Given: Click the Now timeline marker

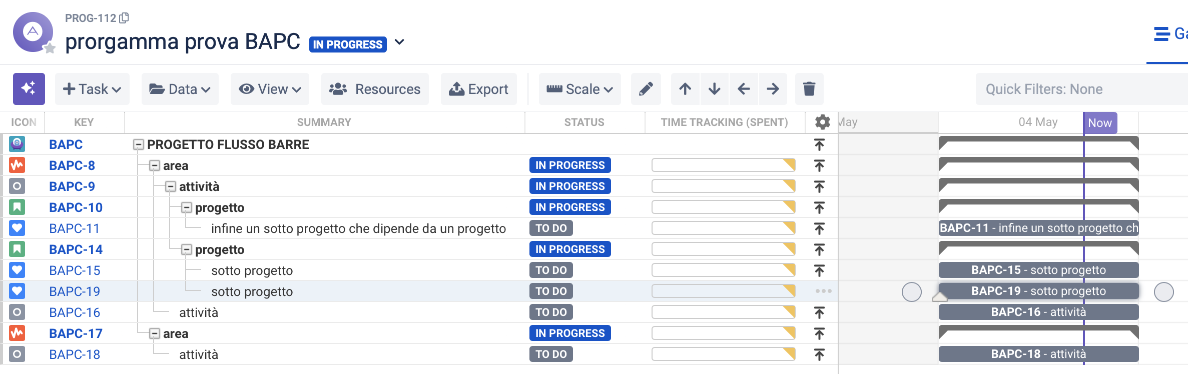Looking at the screenshot, I should tap(1100, 123).
